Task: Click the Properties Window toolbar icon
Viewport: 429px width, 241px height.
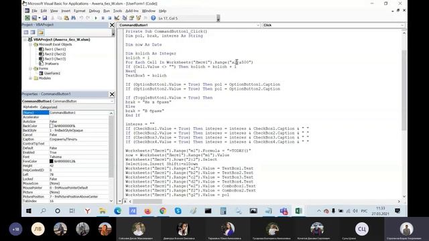Action: coord(131,18)
